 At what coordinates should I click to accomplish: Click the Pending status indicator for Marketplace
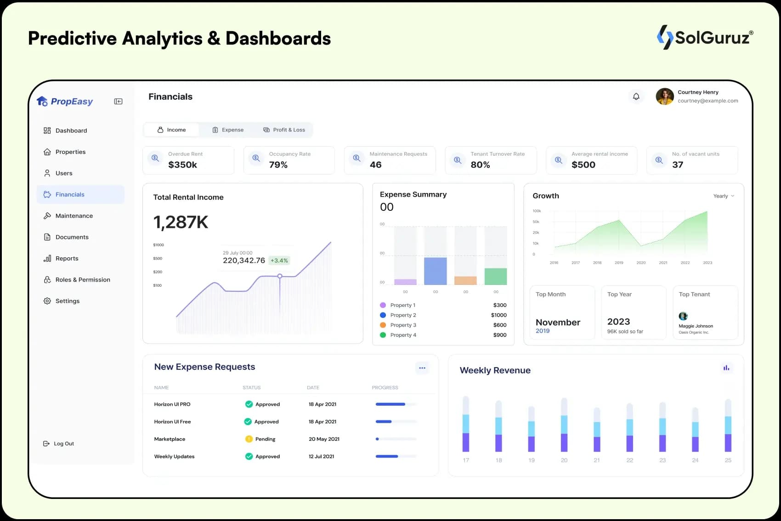point(249,439)
